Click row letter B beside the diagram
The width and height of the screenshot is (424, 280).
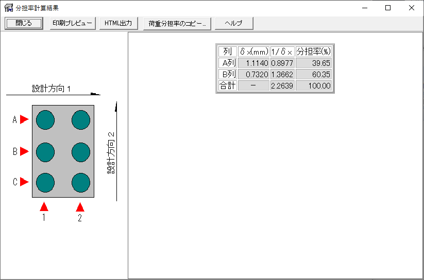click(x=15, y=152)
